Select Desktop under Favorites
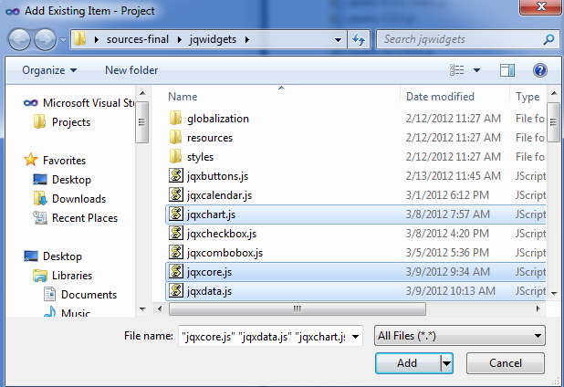Viewport: 564px width, 387px height. tap(62, 180)
